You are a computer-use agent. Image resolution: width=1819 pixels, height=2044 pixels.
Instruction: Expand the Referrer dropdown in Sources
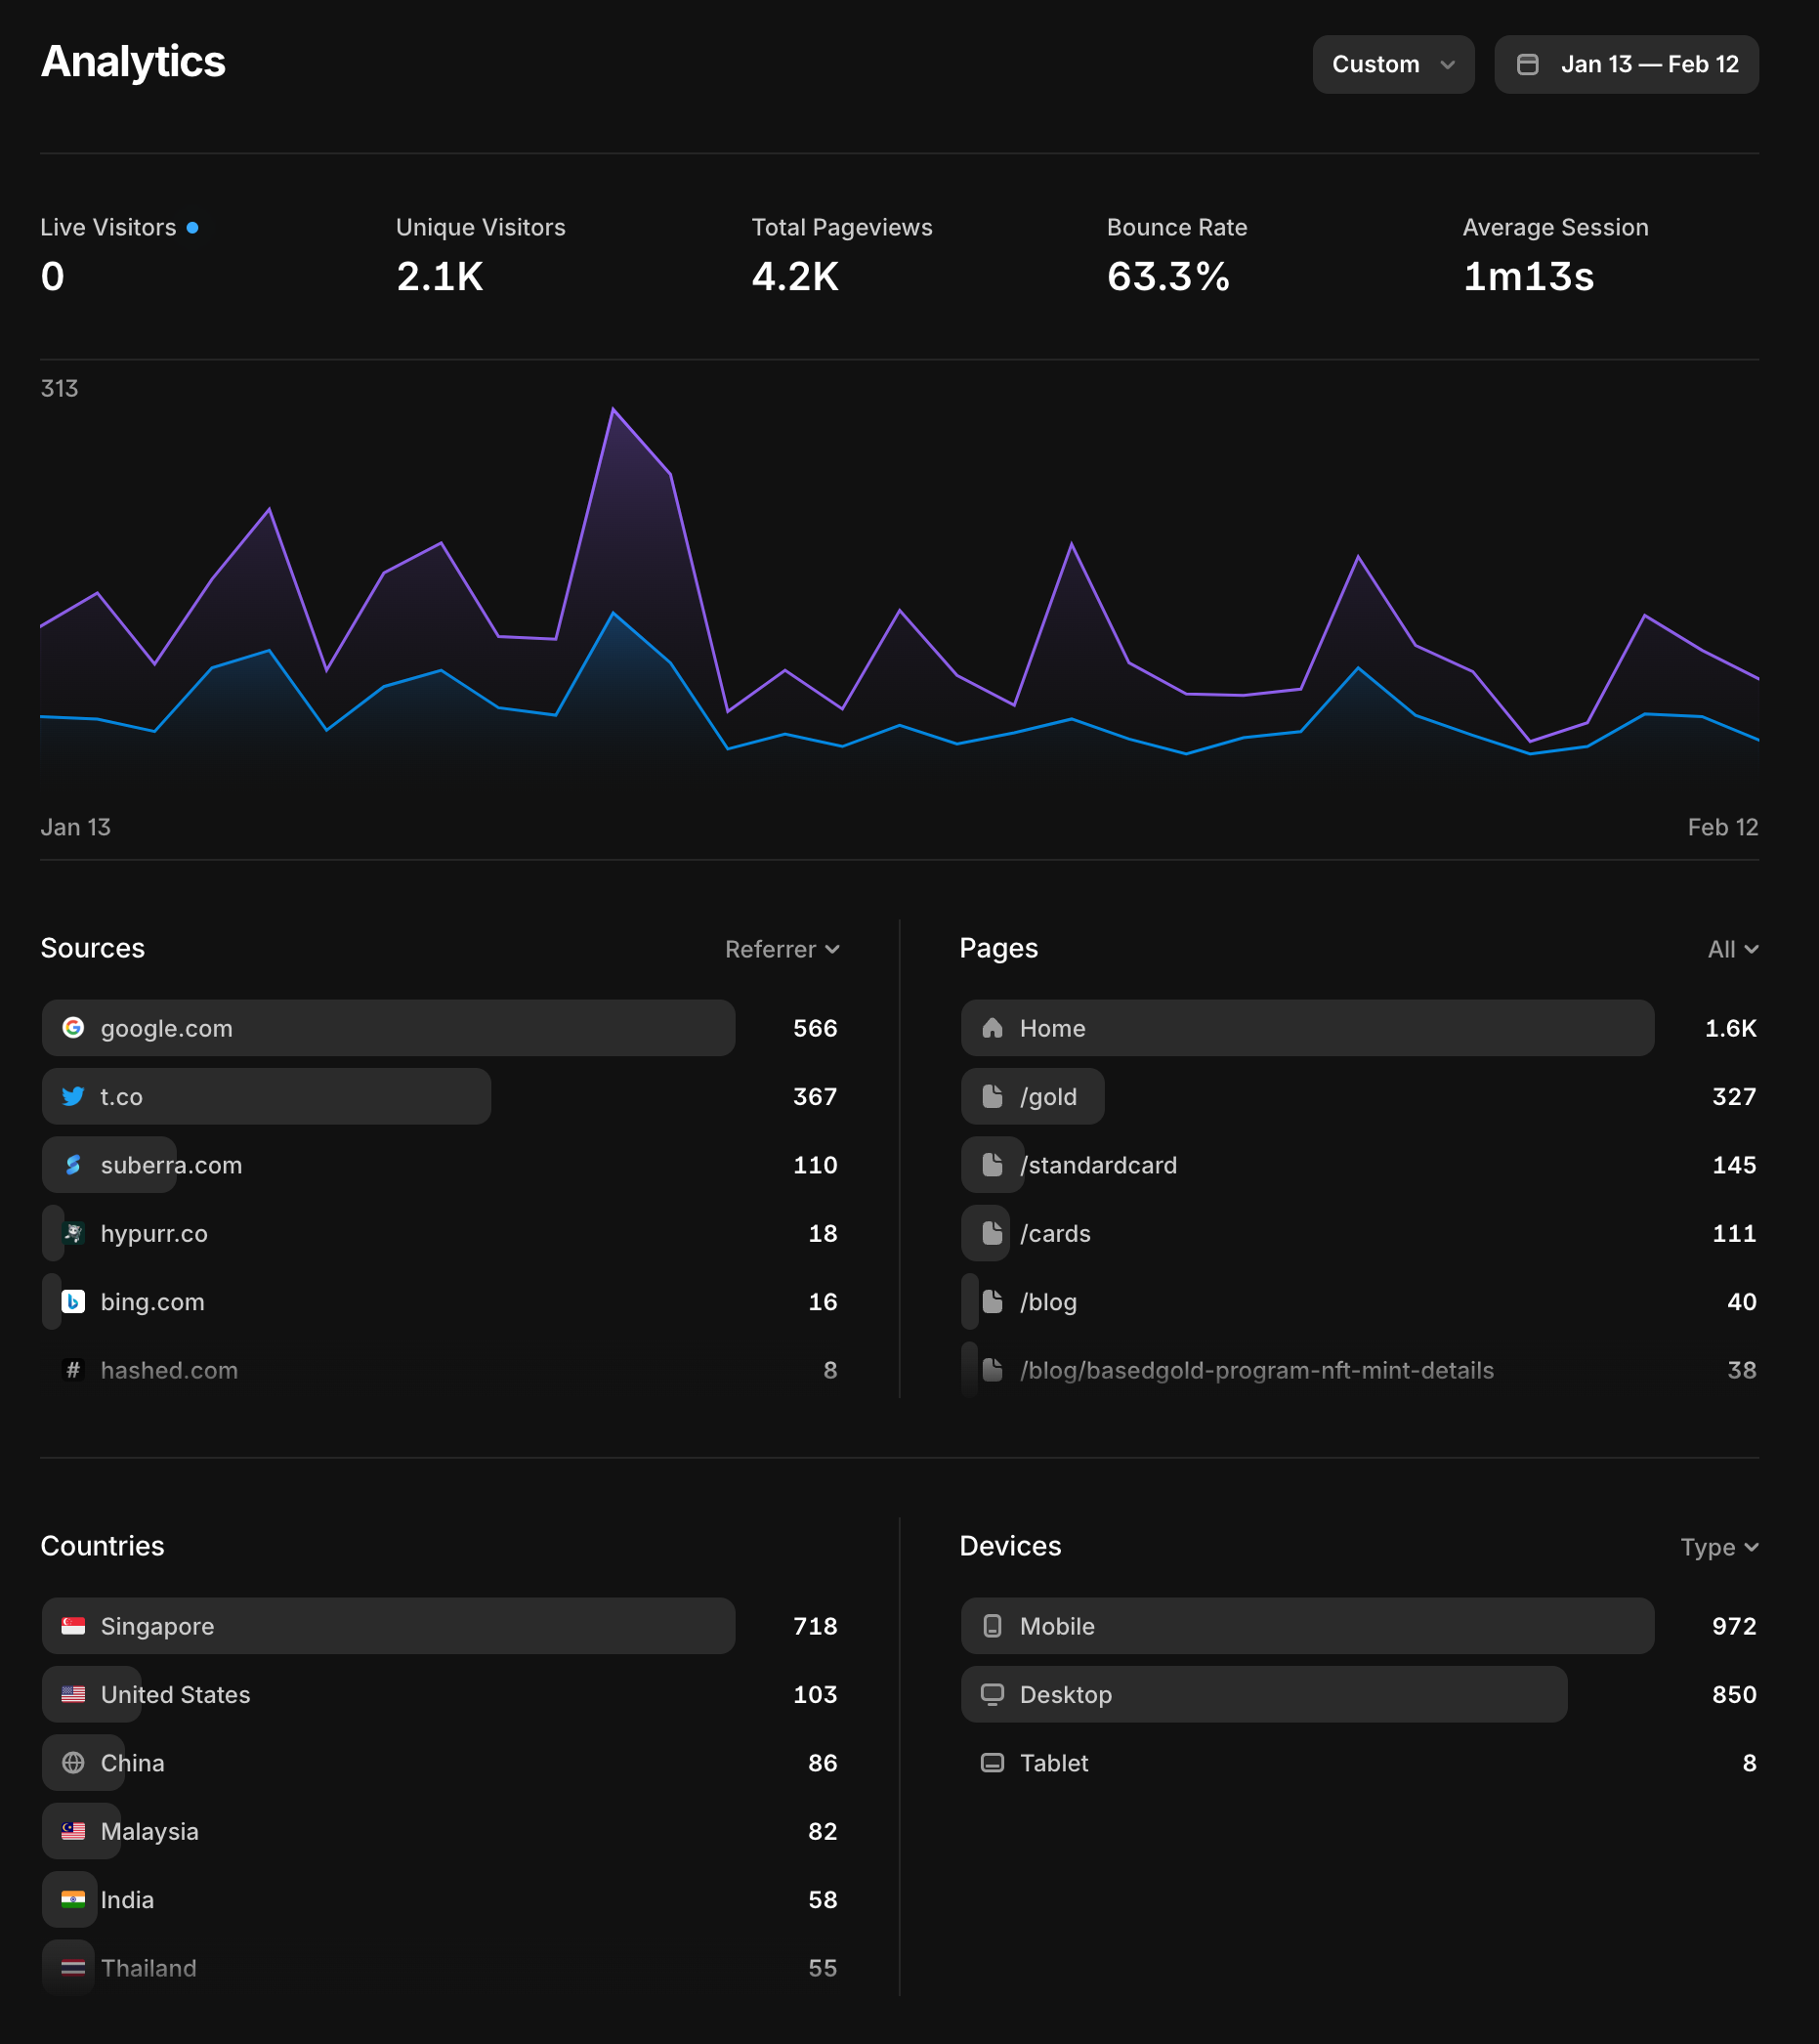pos(781,949)
